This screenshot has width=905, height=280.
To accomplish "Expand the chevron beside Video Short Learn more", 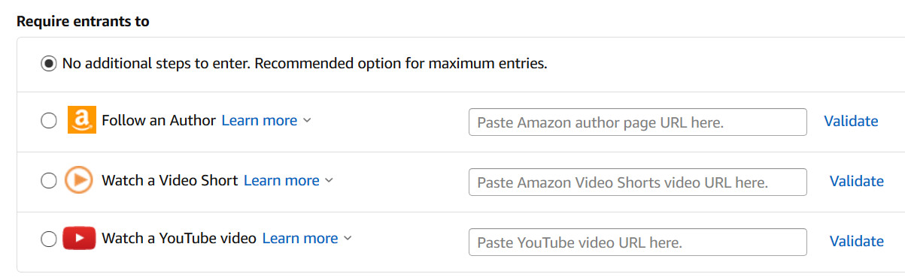I will (x=329, y=181).
